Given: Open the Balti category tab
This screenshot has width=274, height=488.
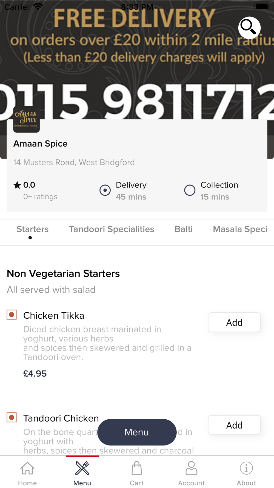Looking at the screenshot, I should pos(184,229).
